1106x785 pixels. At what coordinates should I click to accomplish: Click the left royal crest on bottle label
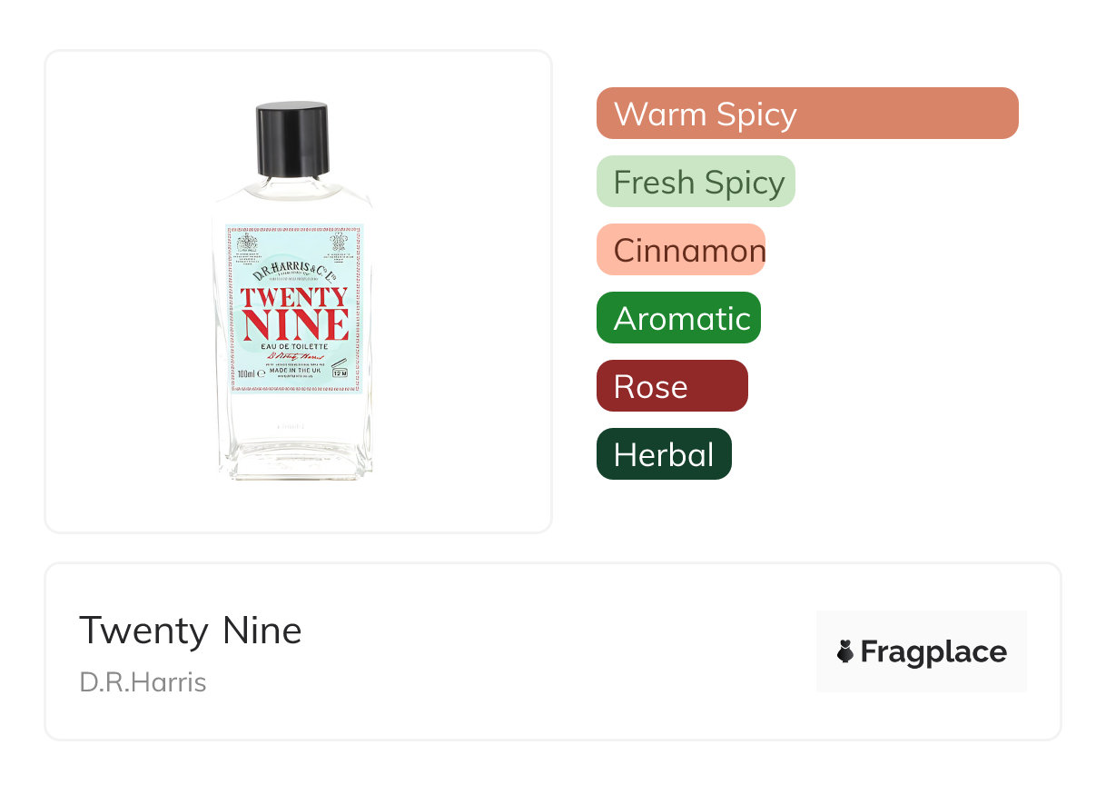[247, 243]
